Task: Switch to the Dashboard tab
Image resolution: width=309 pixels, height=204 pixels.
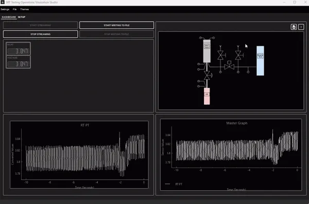Action: (x=9, y=17)
